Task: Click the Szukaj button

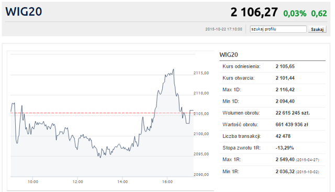Action: tap(317, 29)
